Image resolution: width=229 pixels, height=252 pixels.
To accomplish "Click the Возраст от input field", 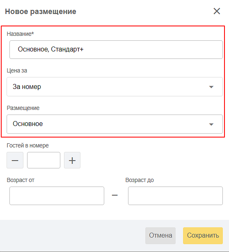I will [57, 196].
